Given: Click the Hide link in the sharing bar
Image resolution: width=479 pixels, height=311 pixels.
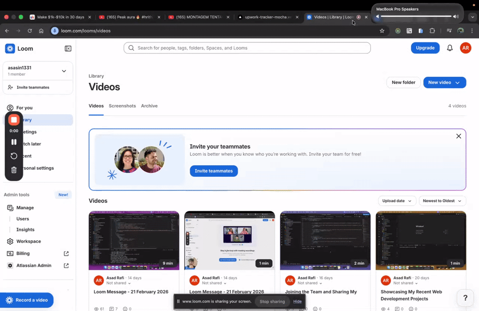Looking at the screenshot, I should pyautogui.click(x=297, y=302).
